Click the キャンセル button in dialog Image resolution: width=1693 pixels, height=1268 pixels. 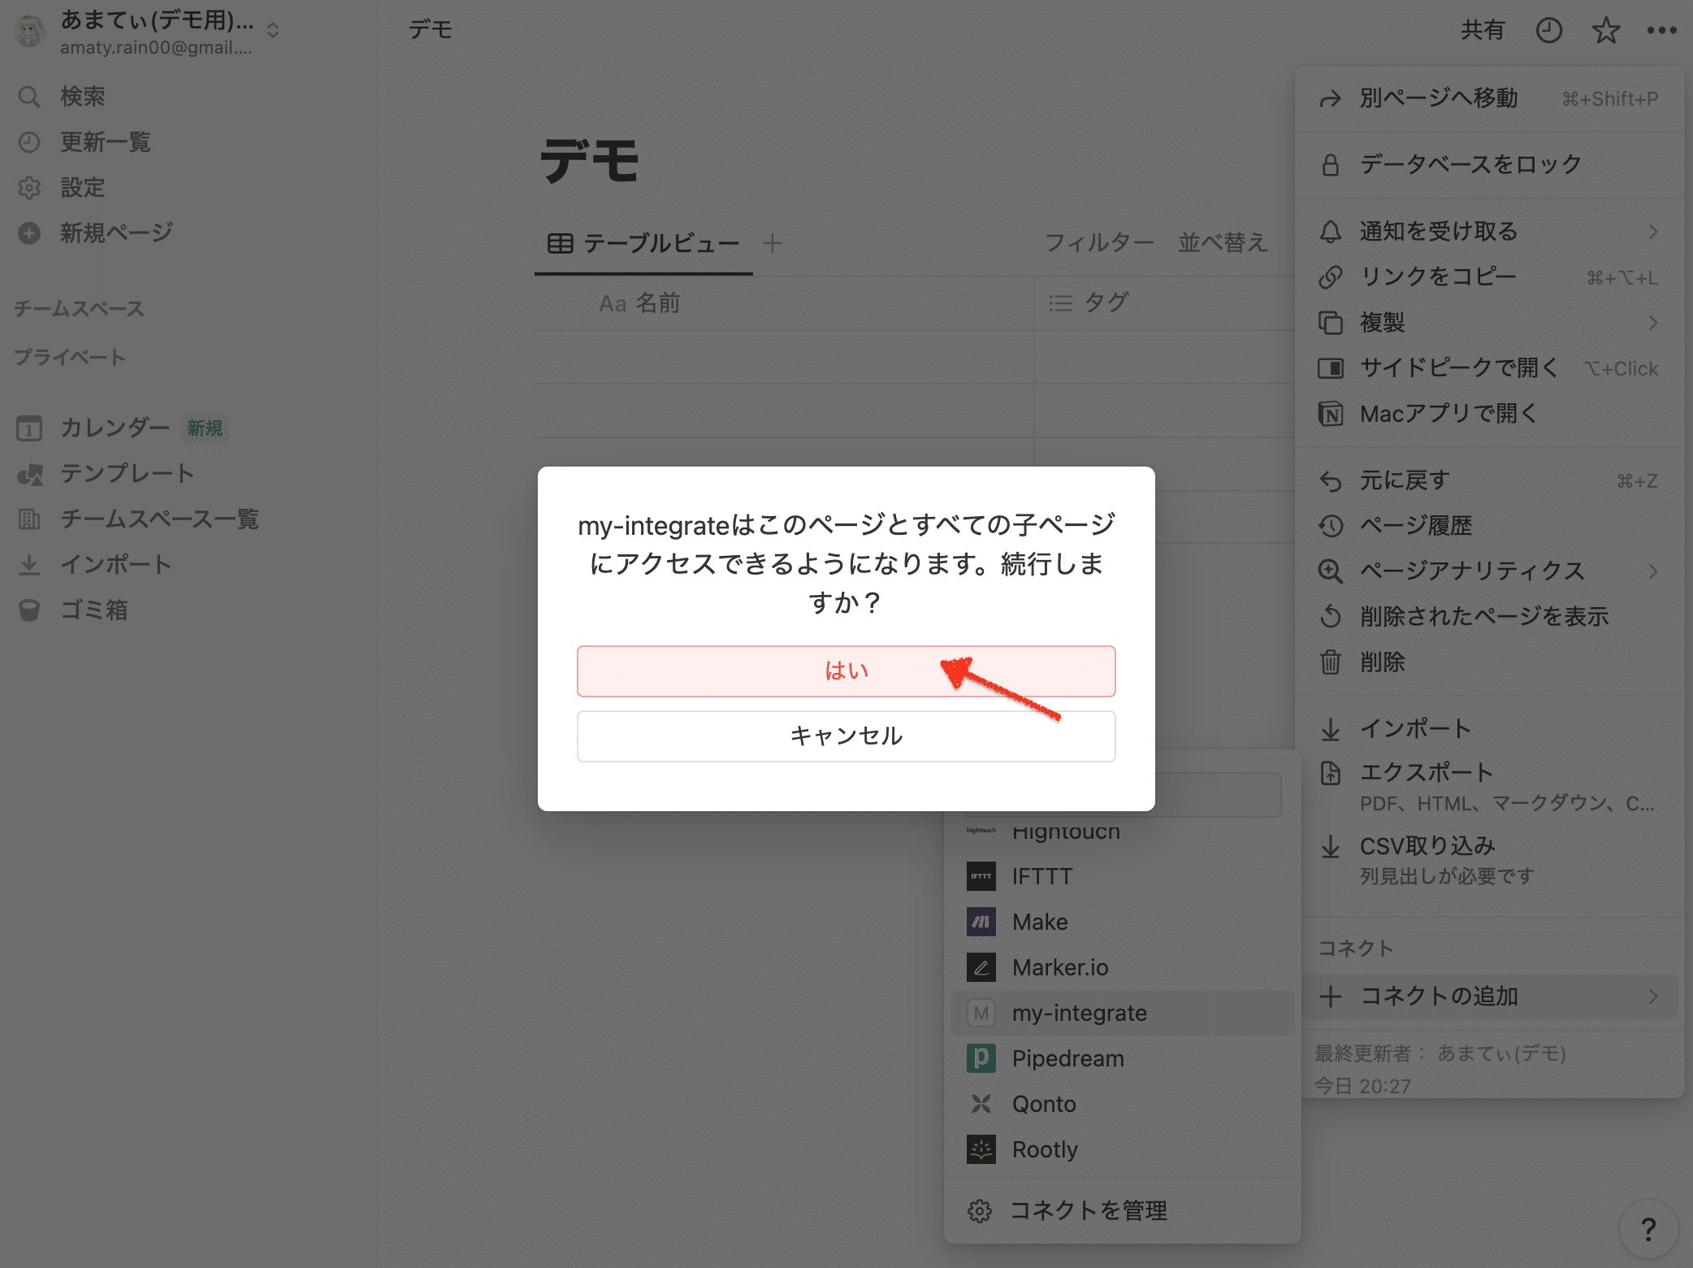pyautogui.click(x=846, y=736)
